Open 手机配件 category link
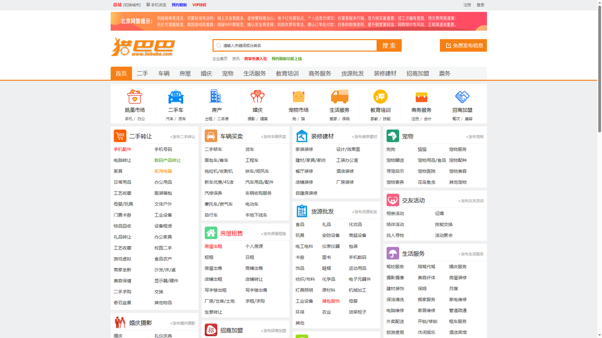The height and width of the screenshot is (338, 602). [122, 149]
